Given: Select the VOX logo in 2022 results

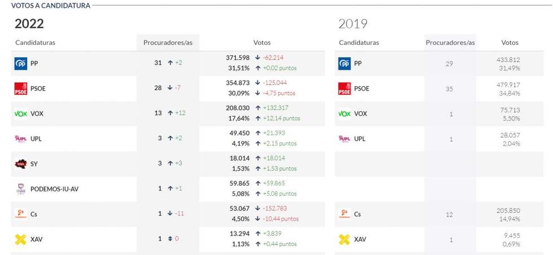Looking at the screenshot, I should [x=20, y=114].
